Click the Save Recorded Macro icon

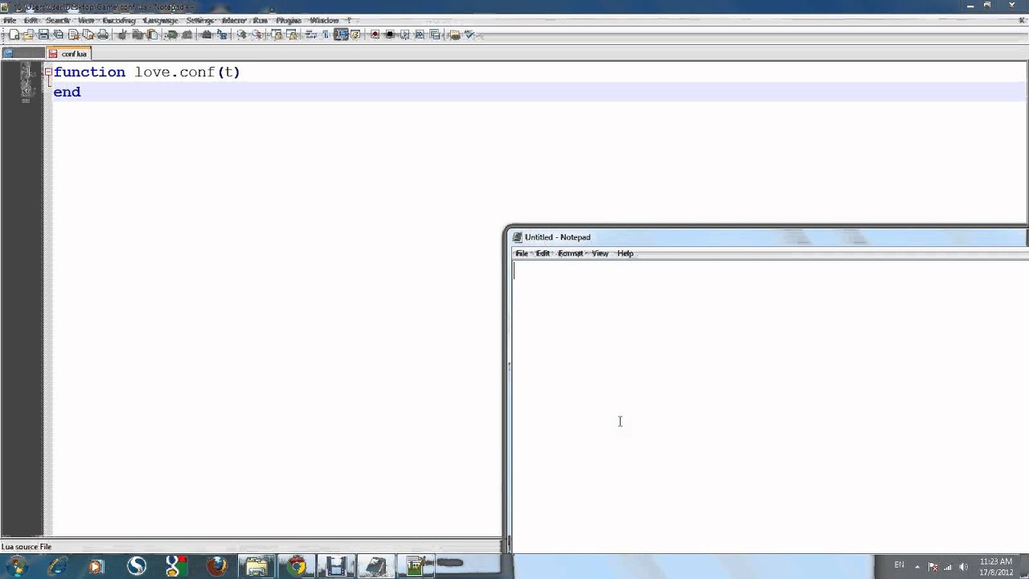tap(435, 35)
